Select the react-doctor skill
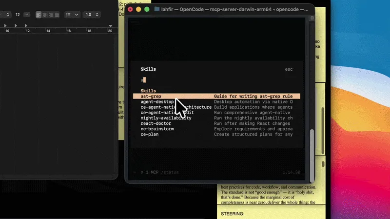Screen dimensions: 390x219 coord(216,123)
